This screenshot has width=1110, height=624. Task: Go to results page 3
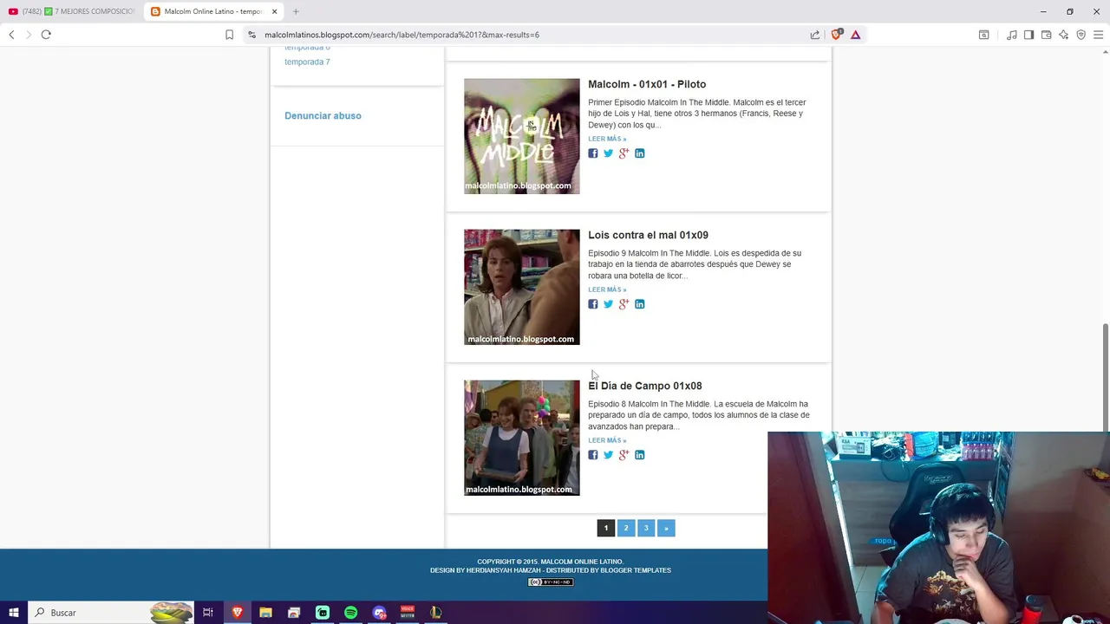(x=646, y=528)
